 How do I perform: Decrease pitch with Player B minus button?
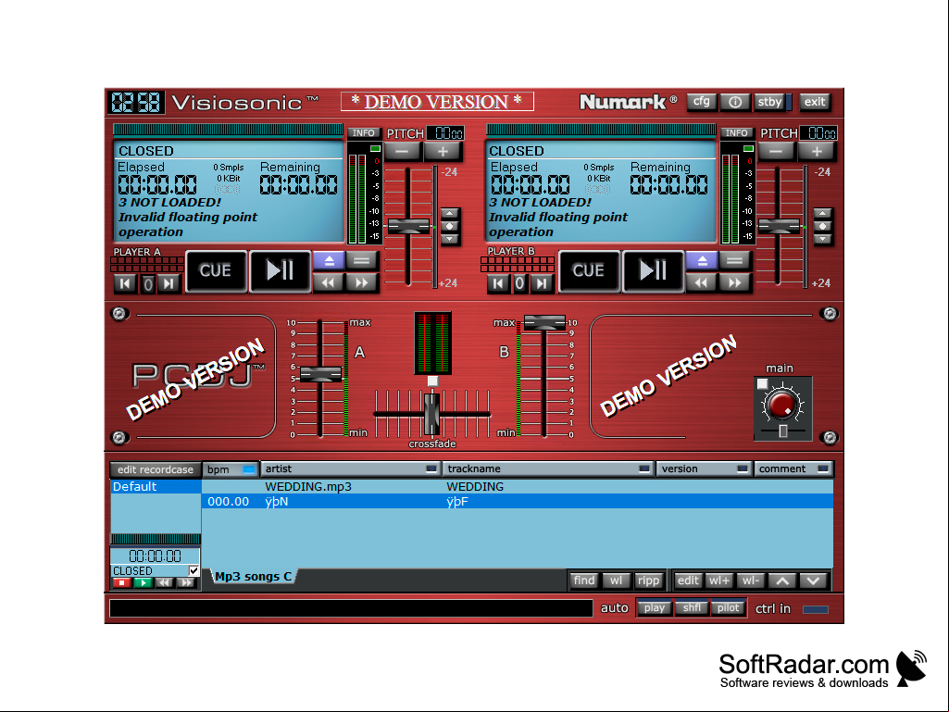[x=776, y=151]
